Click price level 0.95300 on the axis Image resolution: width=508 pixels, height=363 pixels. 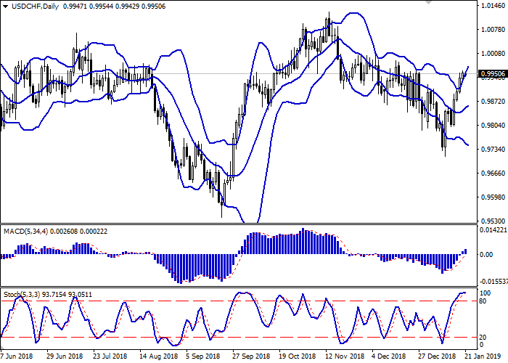(x=493, y=221)
